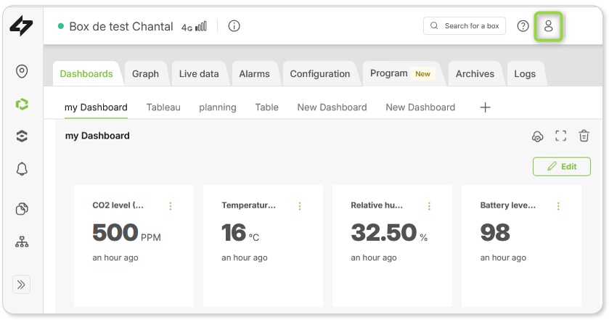
Task: Open notifications bell in sidebar
Action: pyautogui.click(x=22, y=169)
